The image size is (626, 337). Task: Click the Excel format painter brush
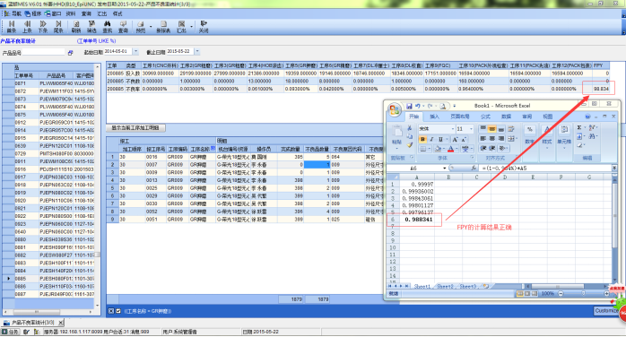click(x=410, y=145)
